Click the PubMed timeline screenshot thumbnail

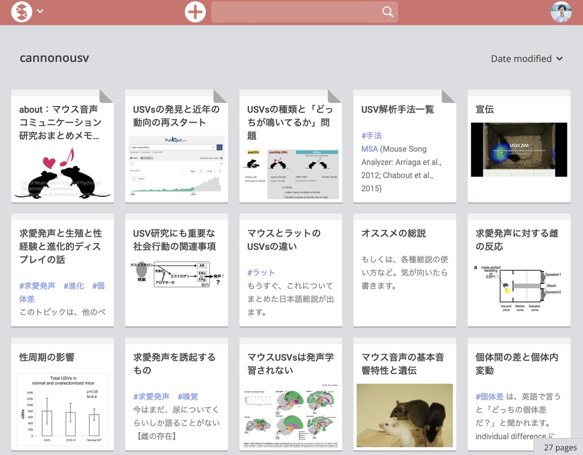point(176,168)
